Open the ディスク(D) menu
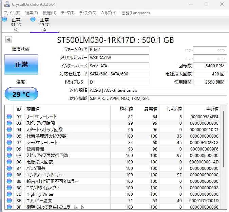Screen dimensions: 229x212 88,13
